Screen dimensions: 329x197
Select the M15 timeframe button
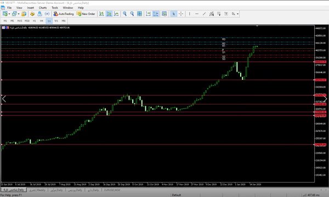pos(20,21)
